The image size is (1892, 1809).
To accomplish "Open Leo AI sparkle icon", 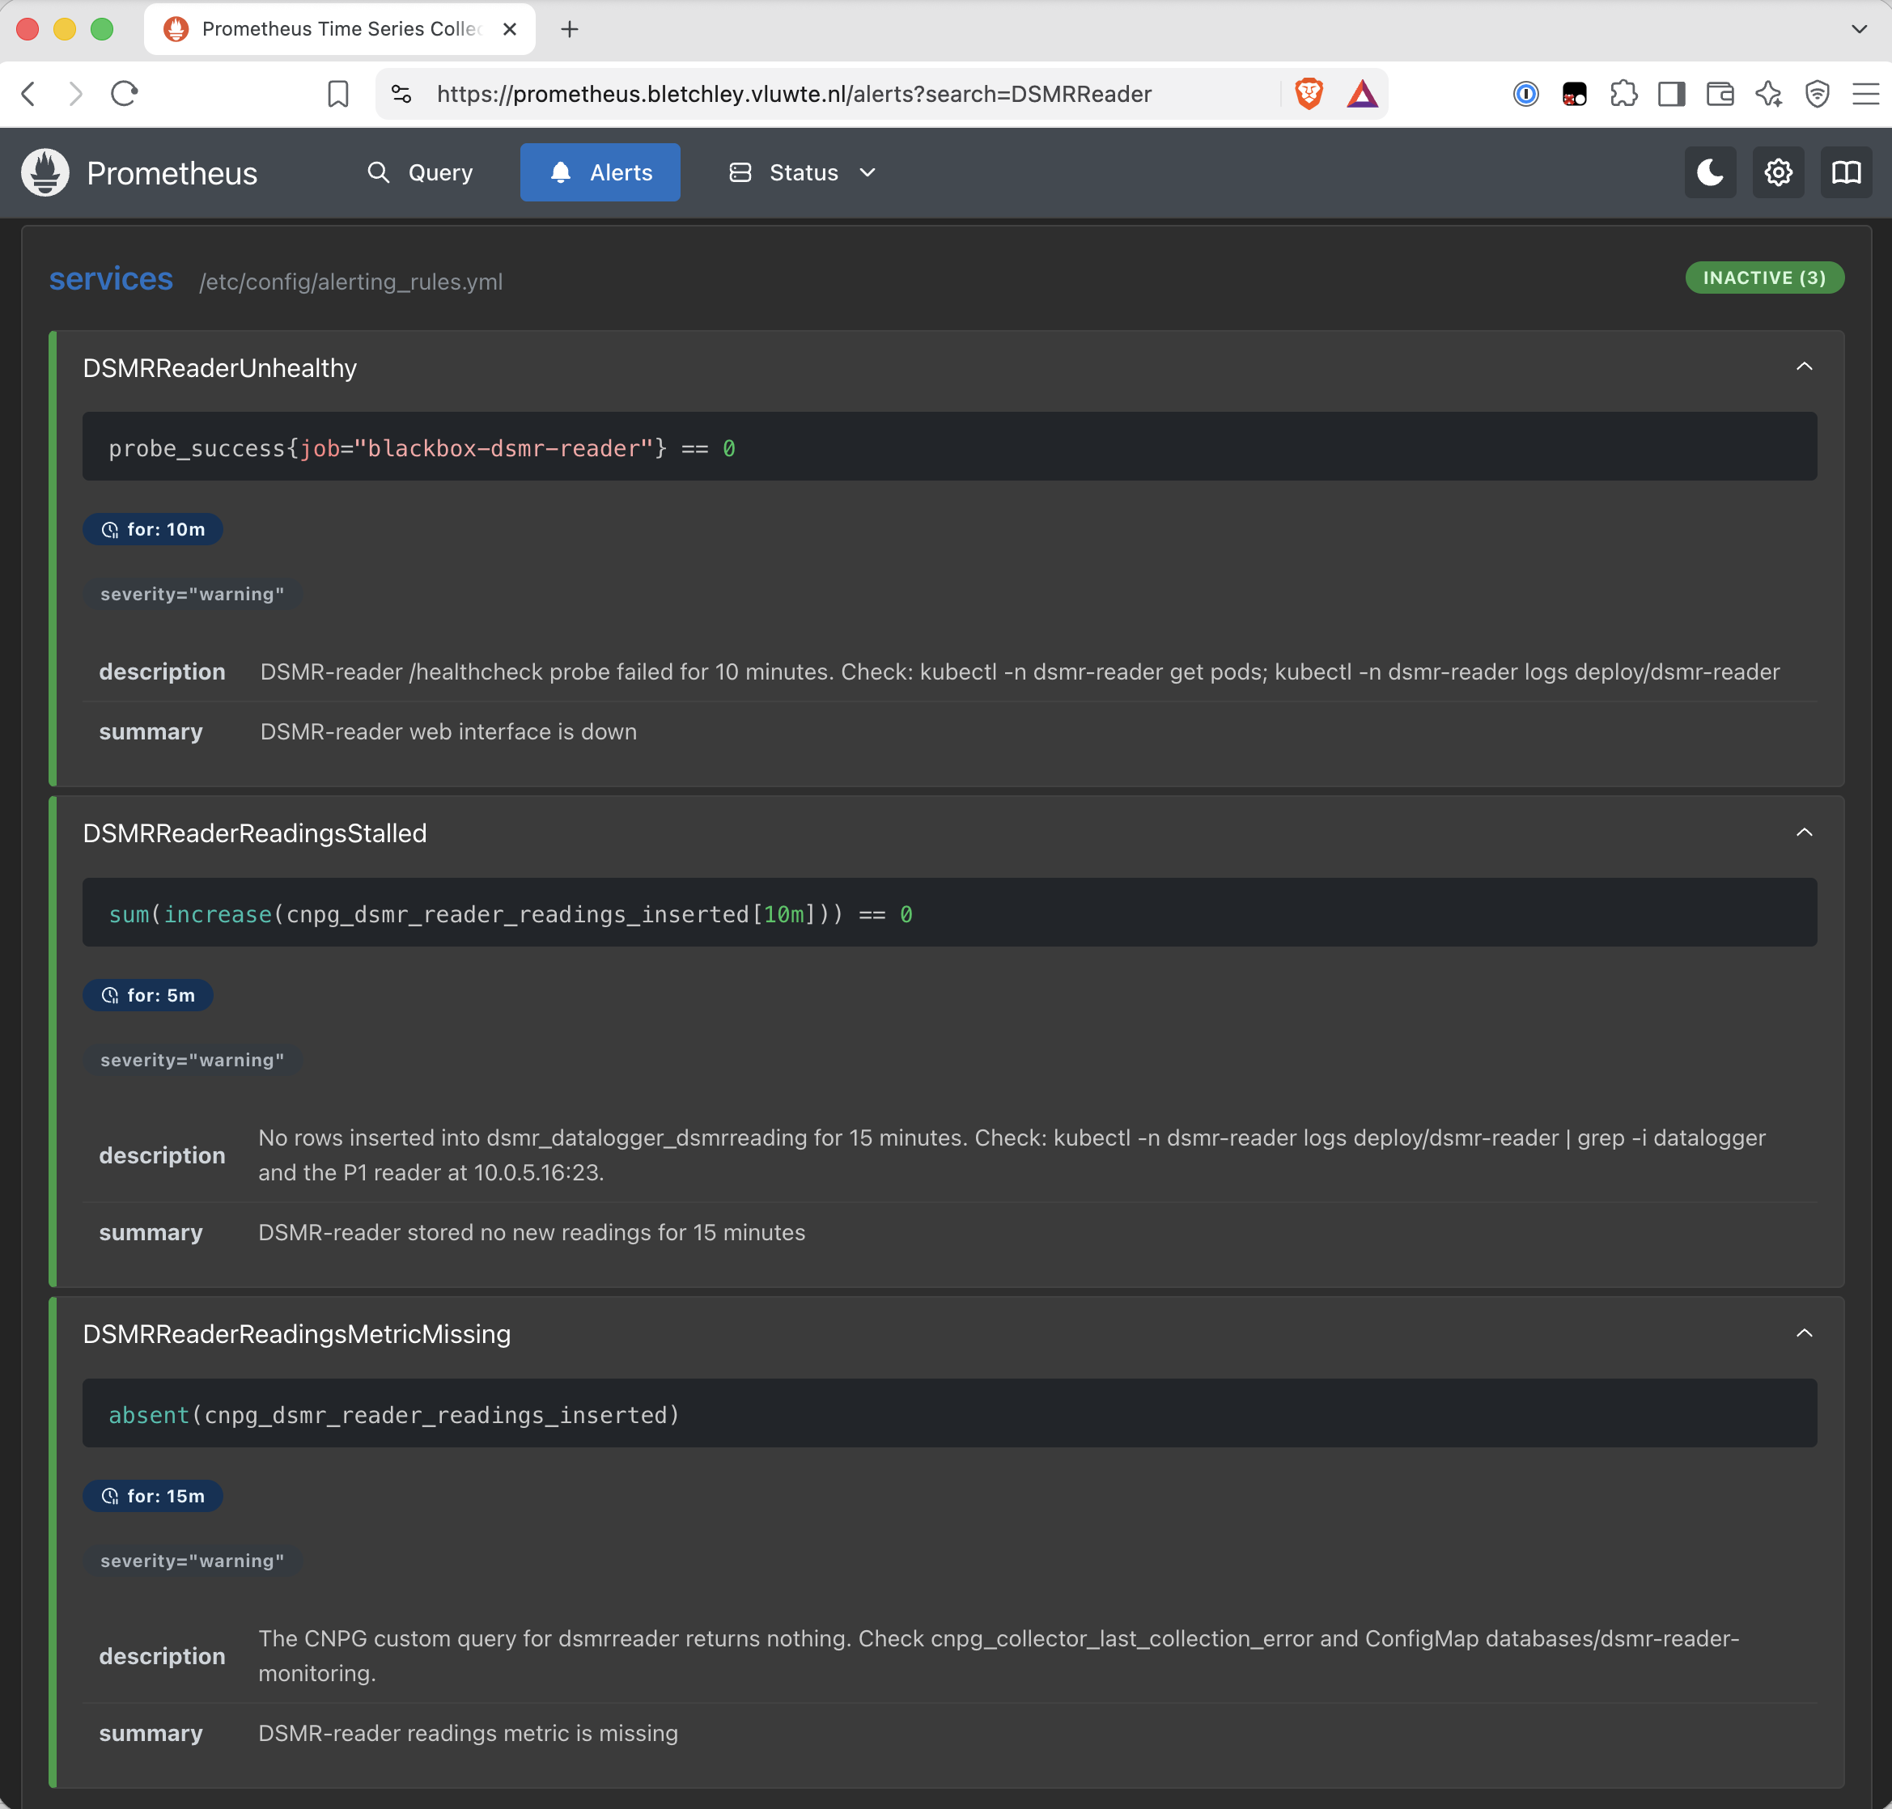I will coord(1768,94).
